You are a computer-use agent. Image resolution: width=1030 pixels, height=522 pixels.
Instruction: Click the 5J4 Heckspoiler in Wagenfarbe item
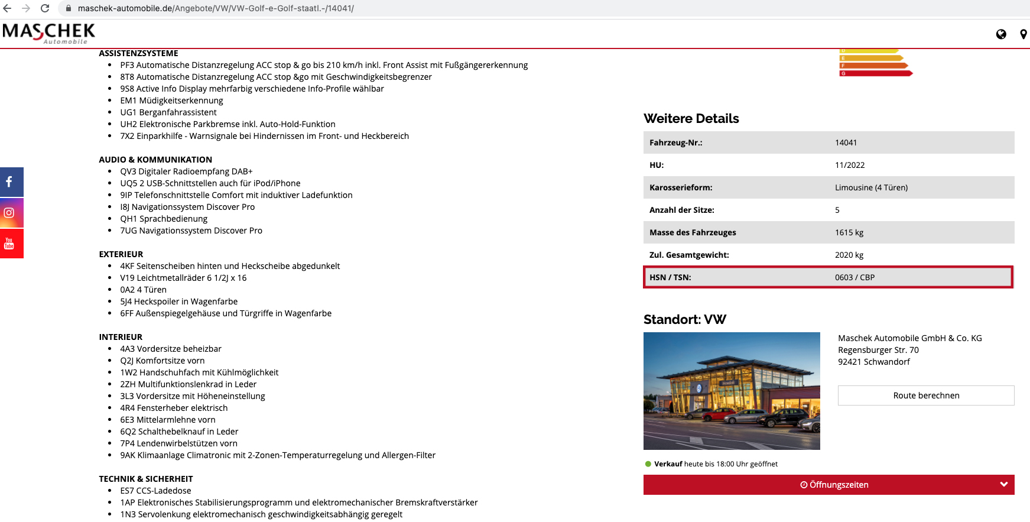pos(178,301)
